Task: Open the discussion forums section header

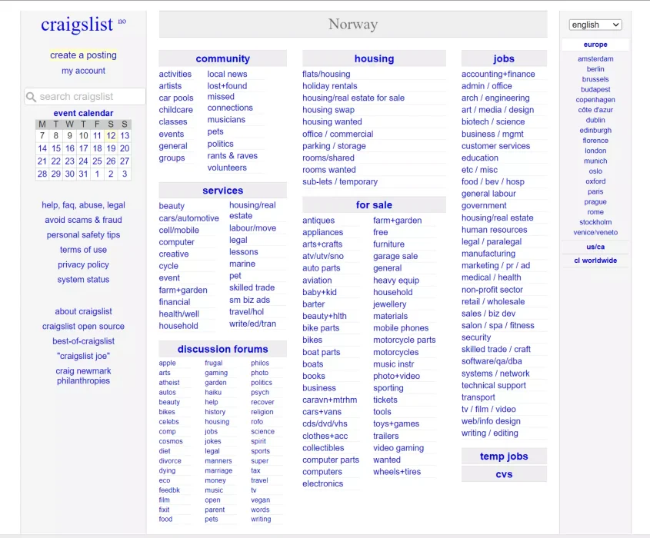Action: [x=222, y=349]
